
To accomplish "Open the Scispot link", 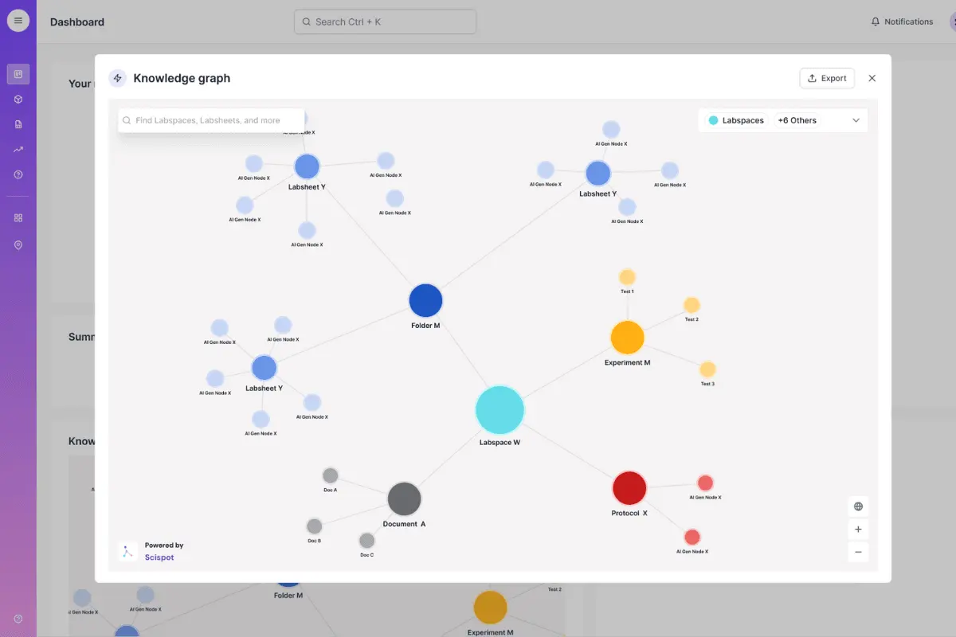I will point(159,557).
